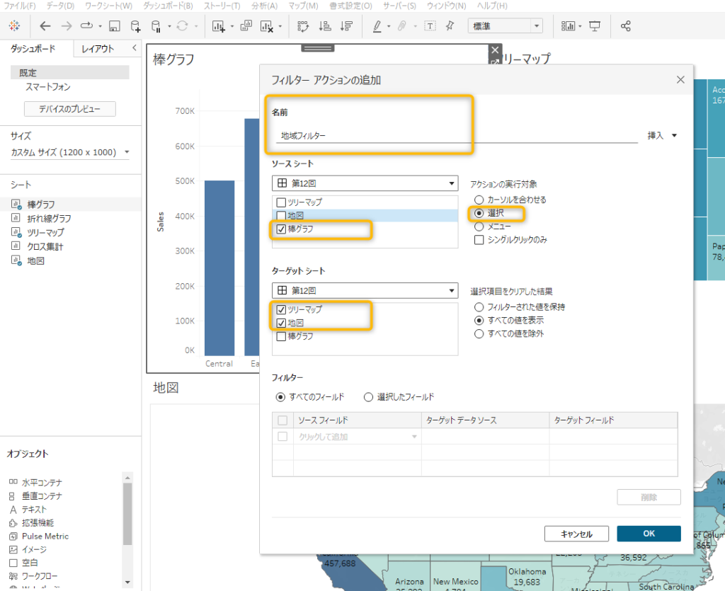
Task: Open the 分析(A) menu
Action: (x=264, y=6)
